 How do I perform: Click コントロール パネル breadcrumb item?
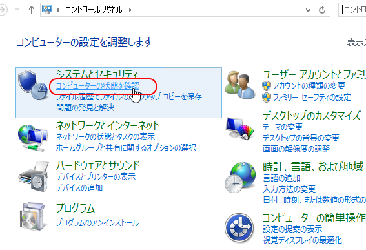[x=94, y=10]
